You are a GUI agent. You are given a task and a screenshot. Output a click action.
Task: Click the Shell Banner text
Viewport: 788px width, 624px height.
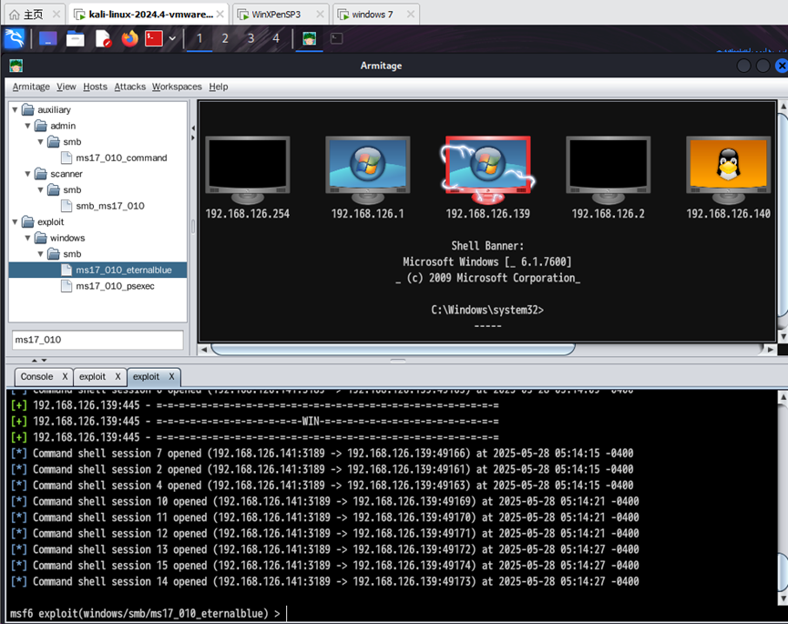(487, 246)
